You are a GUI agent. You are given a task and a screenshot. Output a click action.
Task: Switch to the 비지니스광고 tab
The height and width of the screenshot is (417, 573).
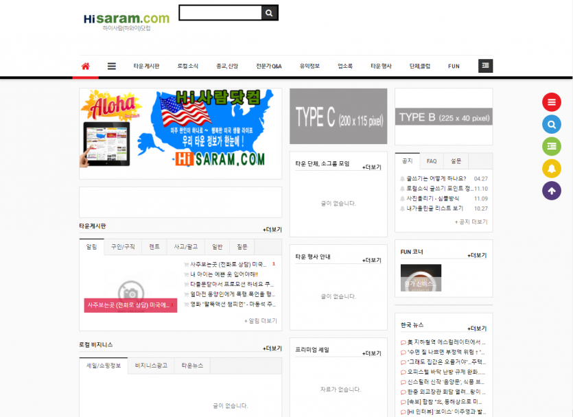(x=150, y=366)
